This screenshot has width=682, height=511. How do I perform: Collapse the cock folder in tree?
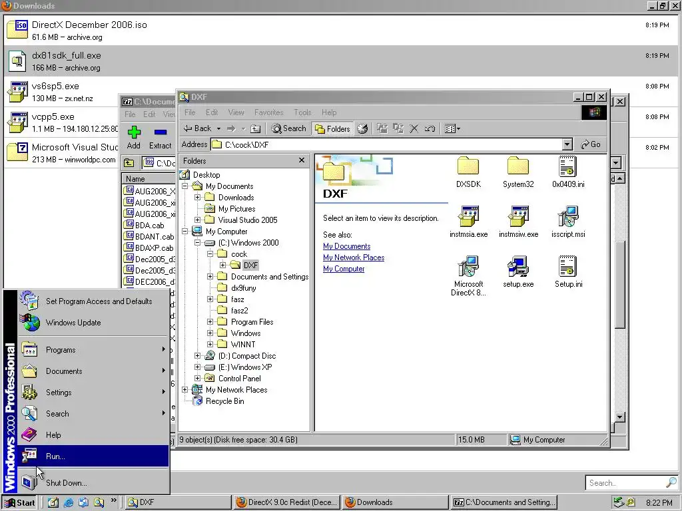pyautogui.click(x=210, y=254)
